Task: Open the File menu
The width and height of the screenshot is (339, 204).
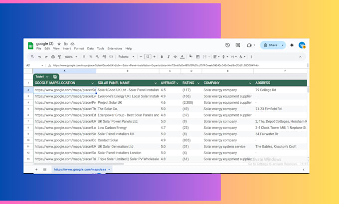Action: pos(39,48)
